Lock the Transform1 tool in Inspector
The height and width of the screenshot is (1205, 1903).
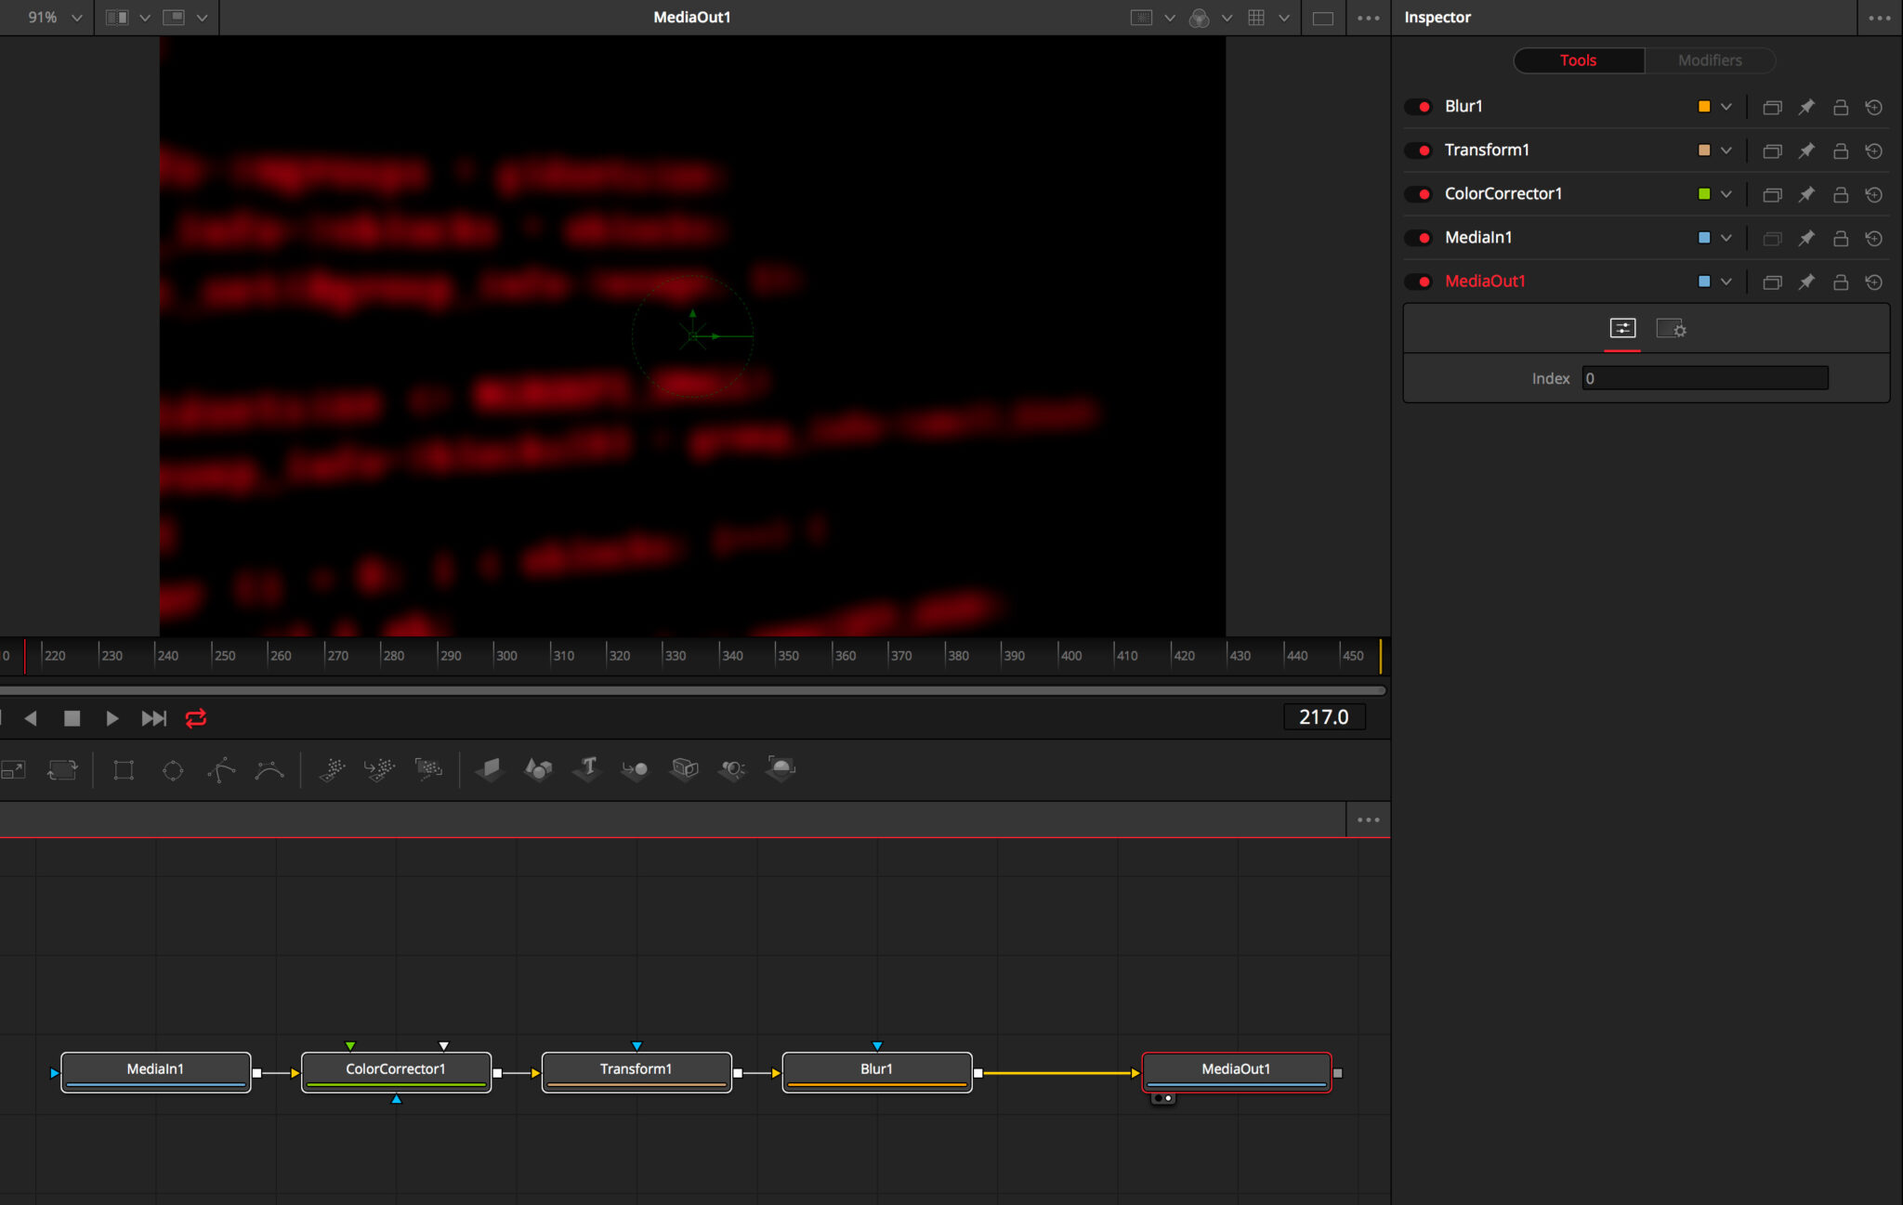point(1840,151)
